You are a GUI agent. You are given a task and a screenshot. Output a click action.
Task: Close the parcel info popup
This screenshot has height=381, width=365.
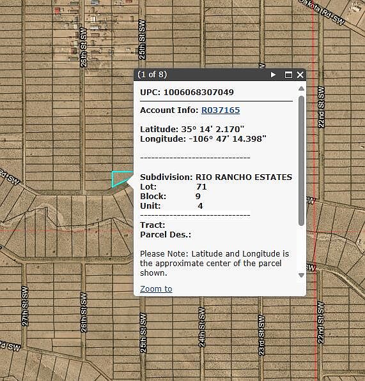coord(300,75)
